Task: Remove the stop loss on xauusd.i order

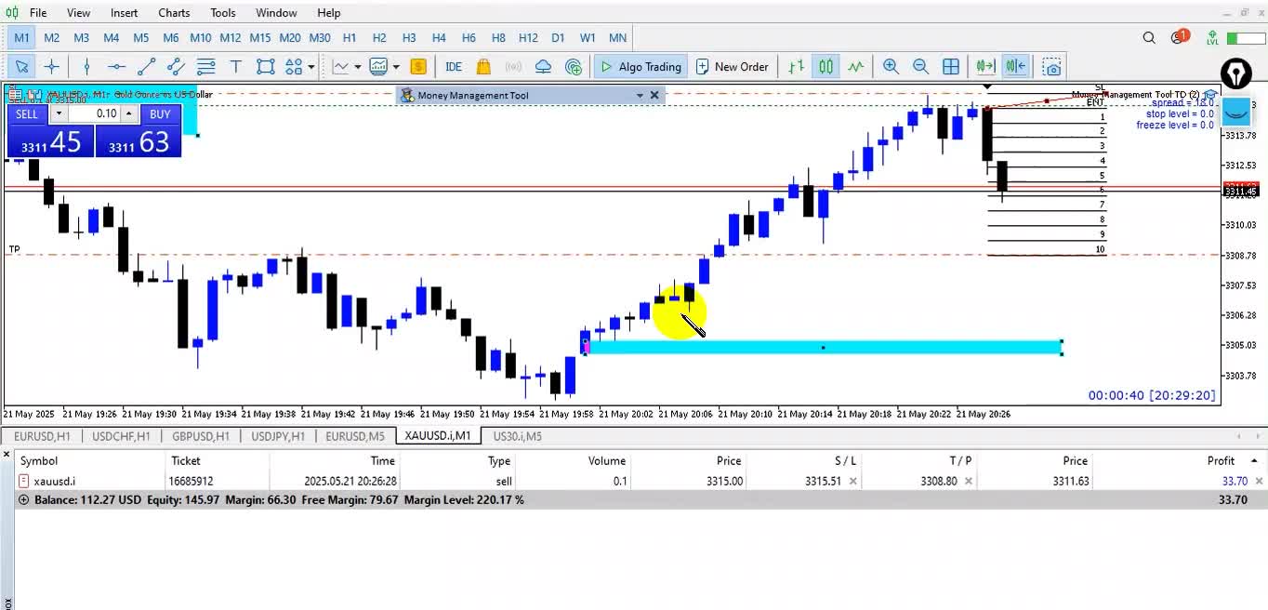Action: pos(853,482)
